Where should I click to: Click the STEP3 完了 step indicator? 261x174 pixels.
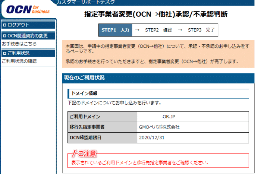pos(201,30)
